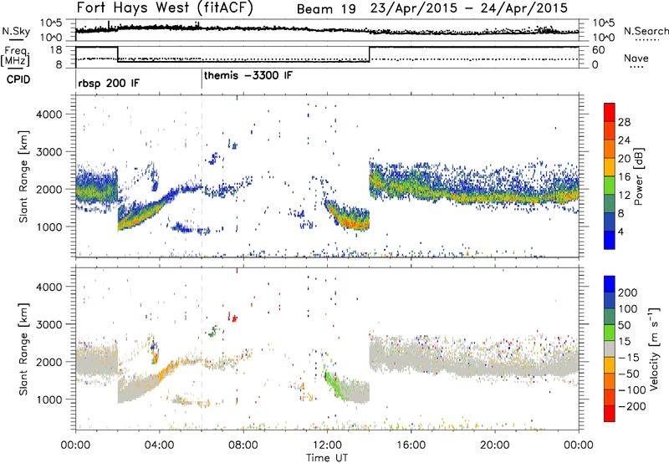Click the light green 12–16 dB power swatch
The height and width of the screenshot is (463, 669).
coord(610,185)
